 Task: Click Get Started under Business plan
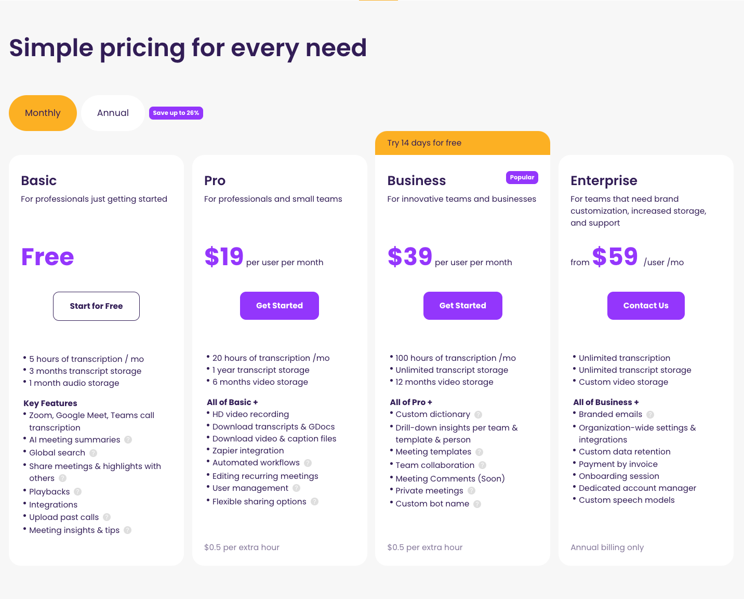(463, 306)
